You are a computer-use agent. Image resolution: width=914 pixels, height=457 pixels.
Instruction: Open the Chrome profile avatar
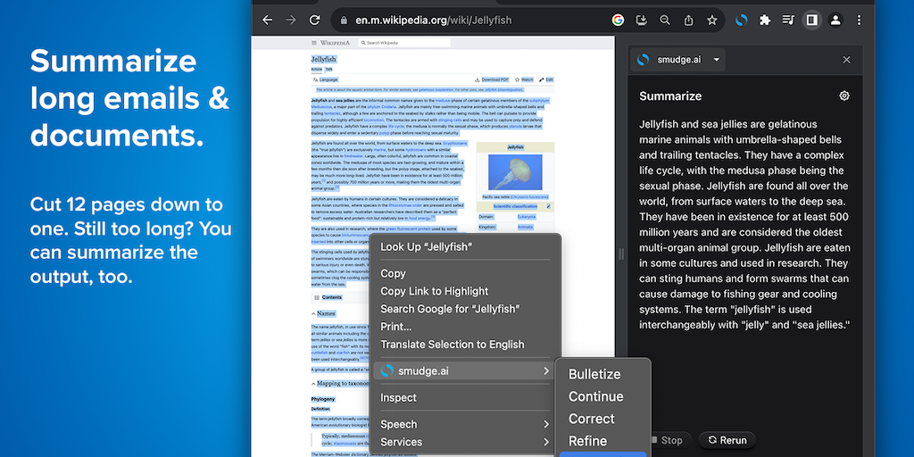tap(835, 21)
